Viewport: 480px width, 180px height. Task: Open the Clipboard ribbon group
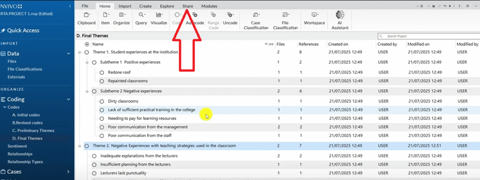click(x=86, y=19)
